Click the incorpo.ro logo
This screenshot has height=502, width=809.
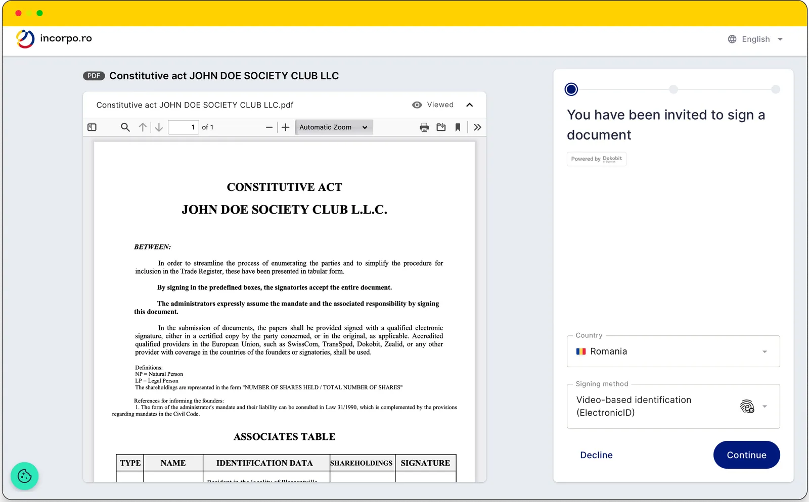54,39
